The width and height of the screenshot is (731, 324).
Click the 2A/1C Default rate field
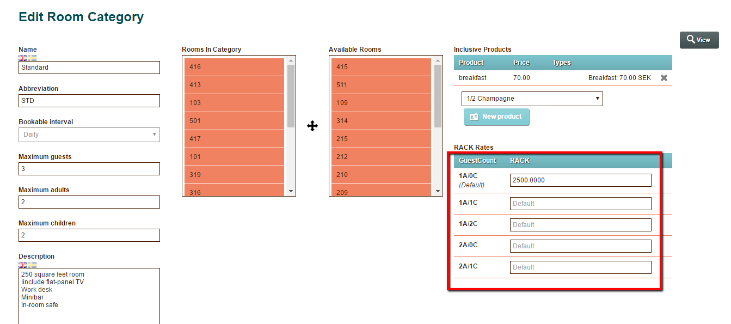(x=580, y=267)
